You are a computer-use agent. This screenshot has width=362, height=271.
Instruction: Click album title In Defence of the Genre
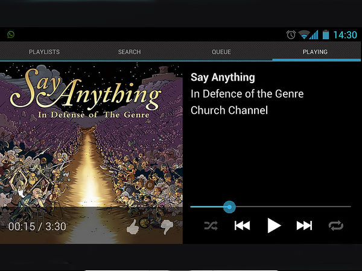pyautogui.click(x=247, y=94)
